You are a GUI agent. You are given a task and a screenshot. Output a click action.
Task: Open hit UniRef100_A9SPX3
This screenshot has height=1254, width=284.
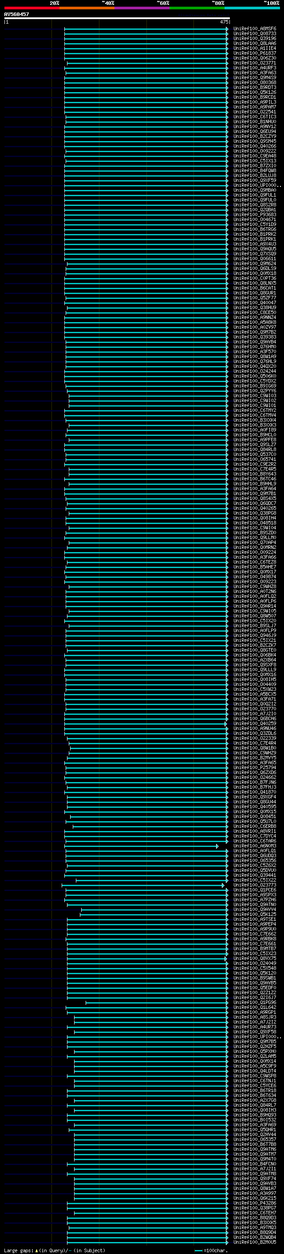pos(254,894)
